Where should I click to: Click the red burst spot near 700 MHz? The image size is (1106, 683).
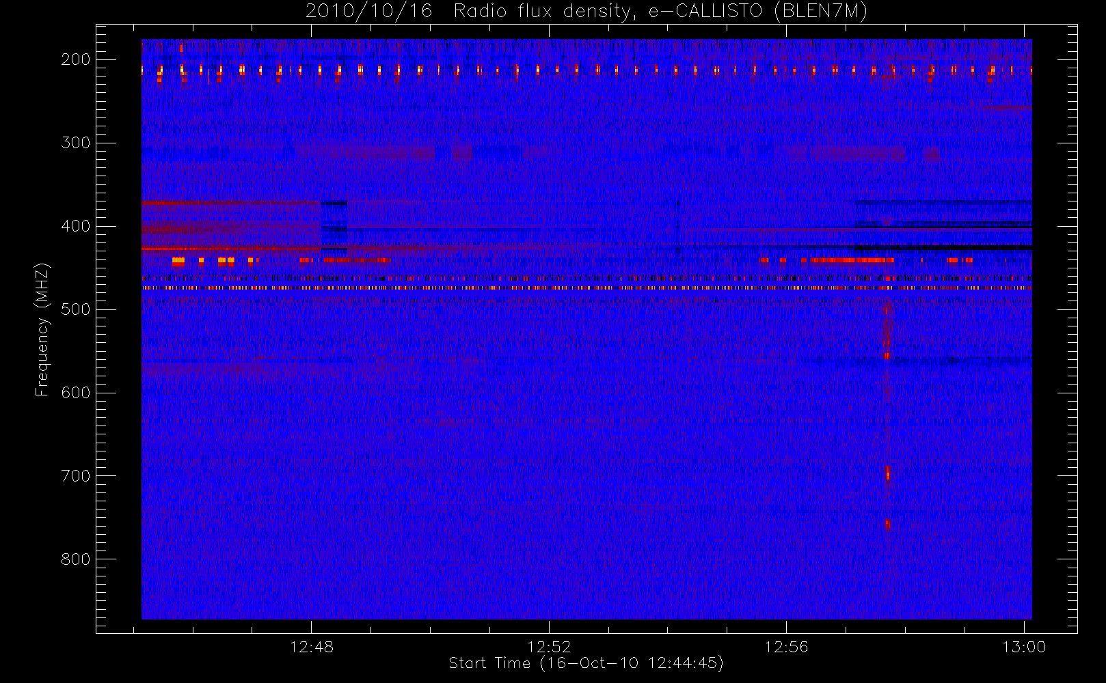888,473
